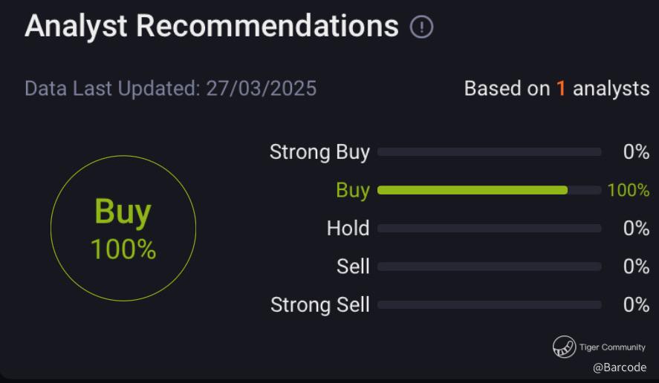Click the circular Buy 100% gauge
This screenshot has height=383, width=659.
pyautogui.click(x=123, y=228)
